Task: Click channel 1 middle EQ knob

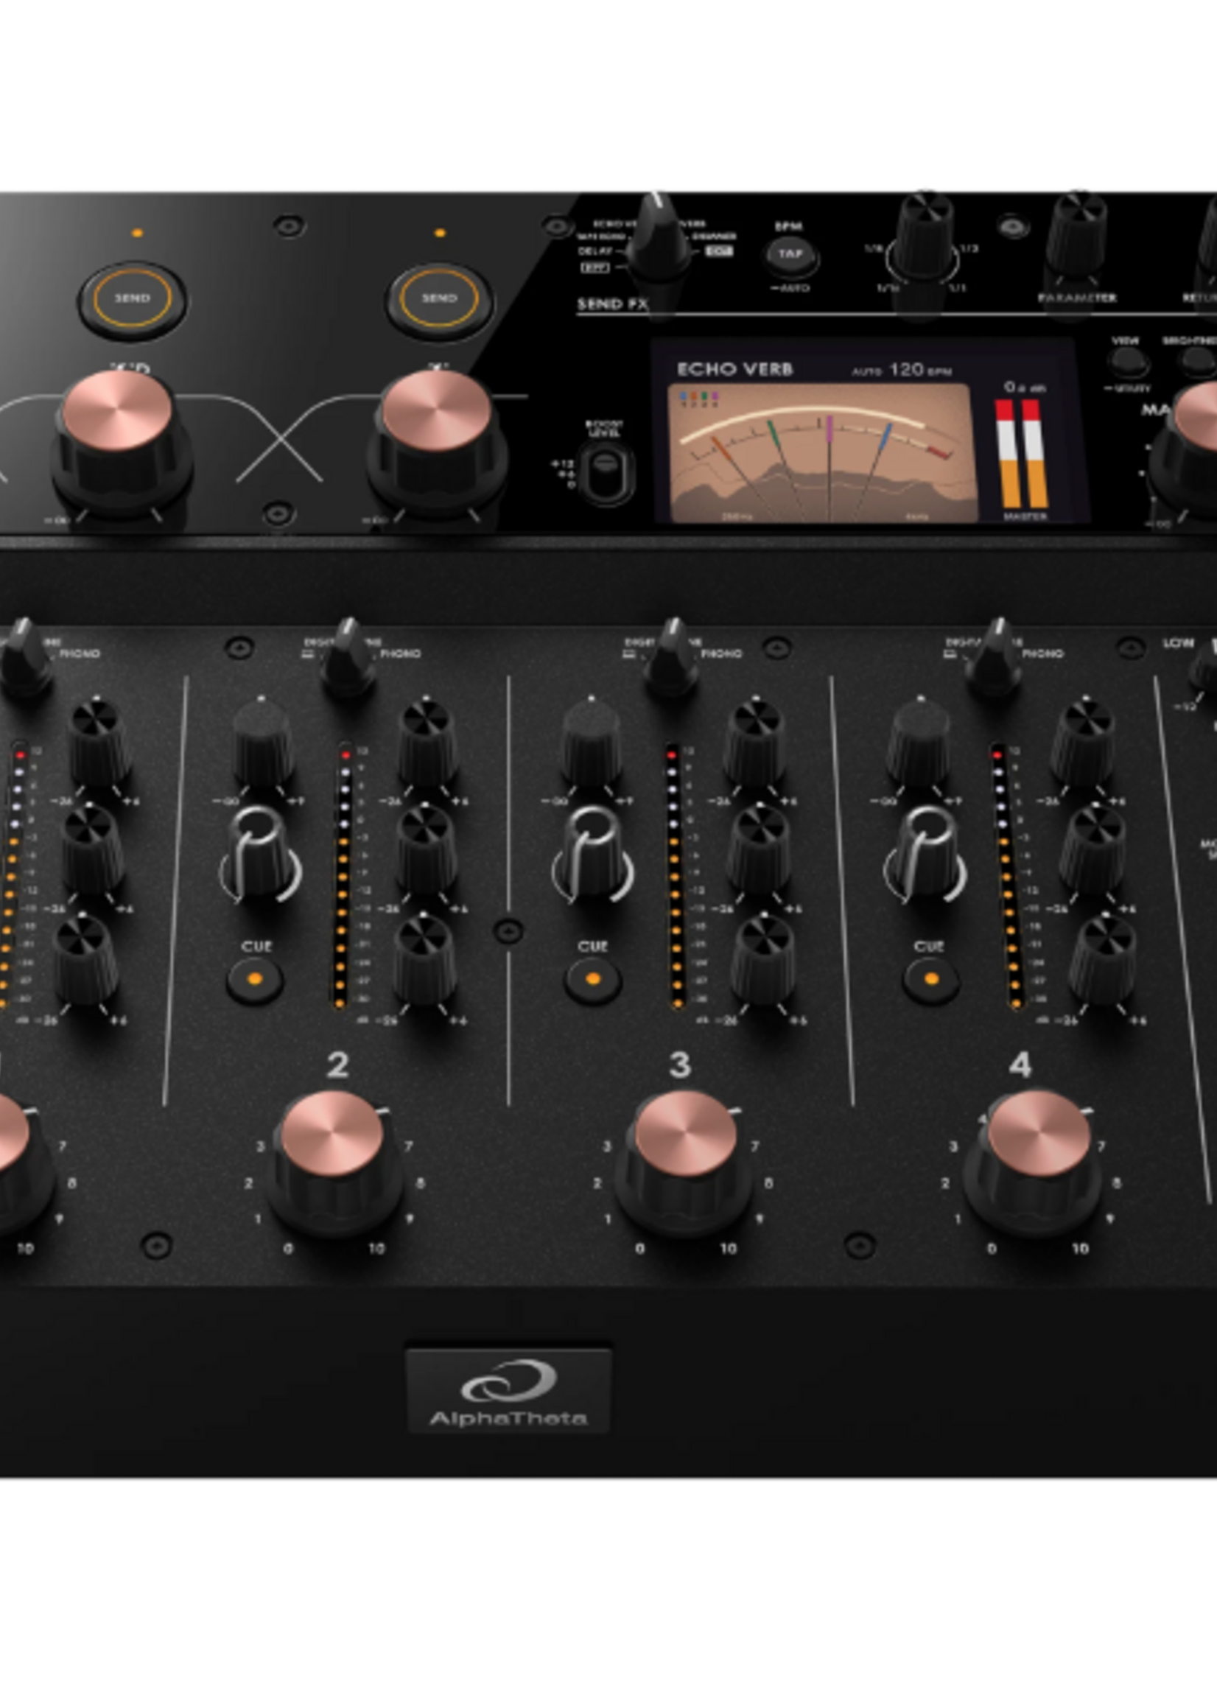Action: [x=93, y=849]
